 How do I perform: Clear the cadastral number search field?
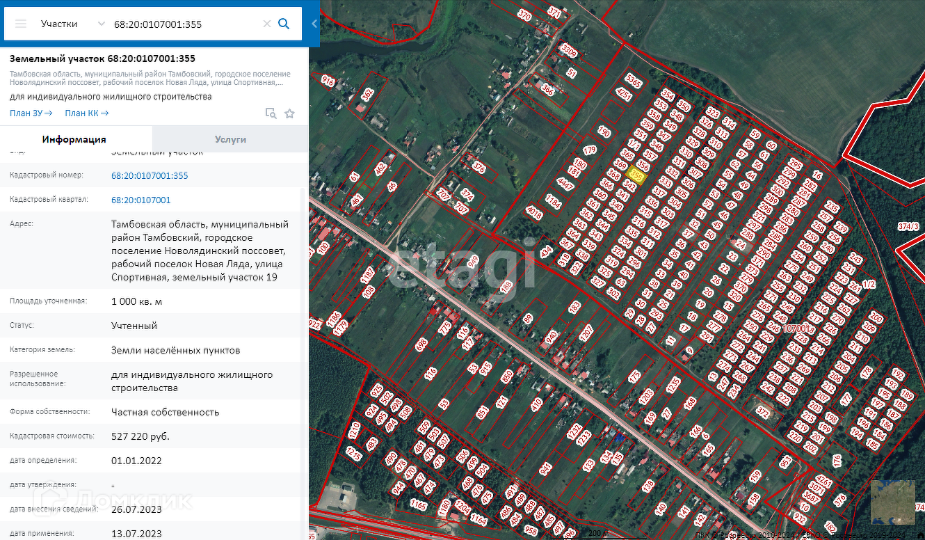266,24
